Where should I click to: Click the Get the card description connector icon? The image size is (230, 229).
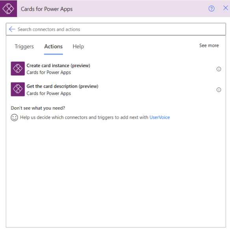tap(18, 89)
